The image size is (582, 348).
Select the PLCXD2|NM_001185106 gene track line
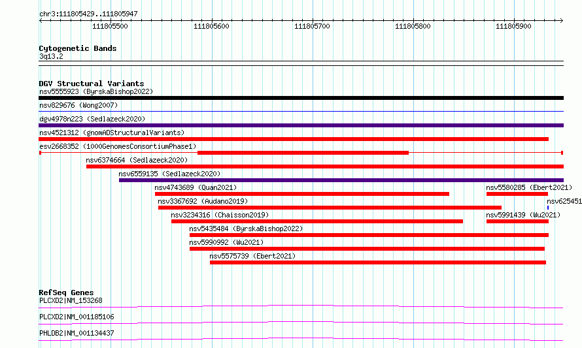coord(301,323)
